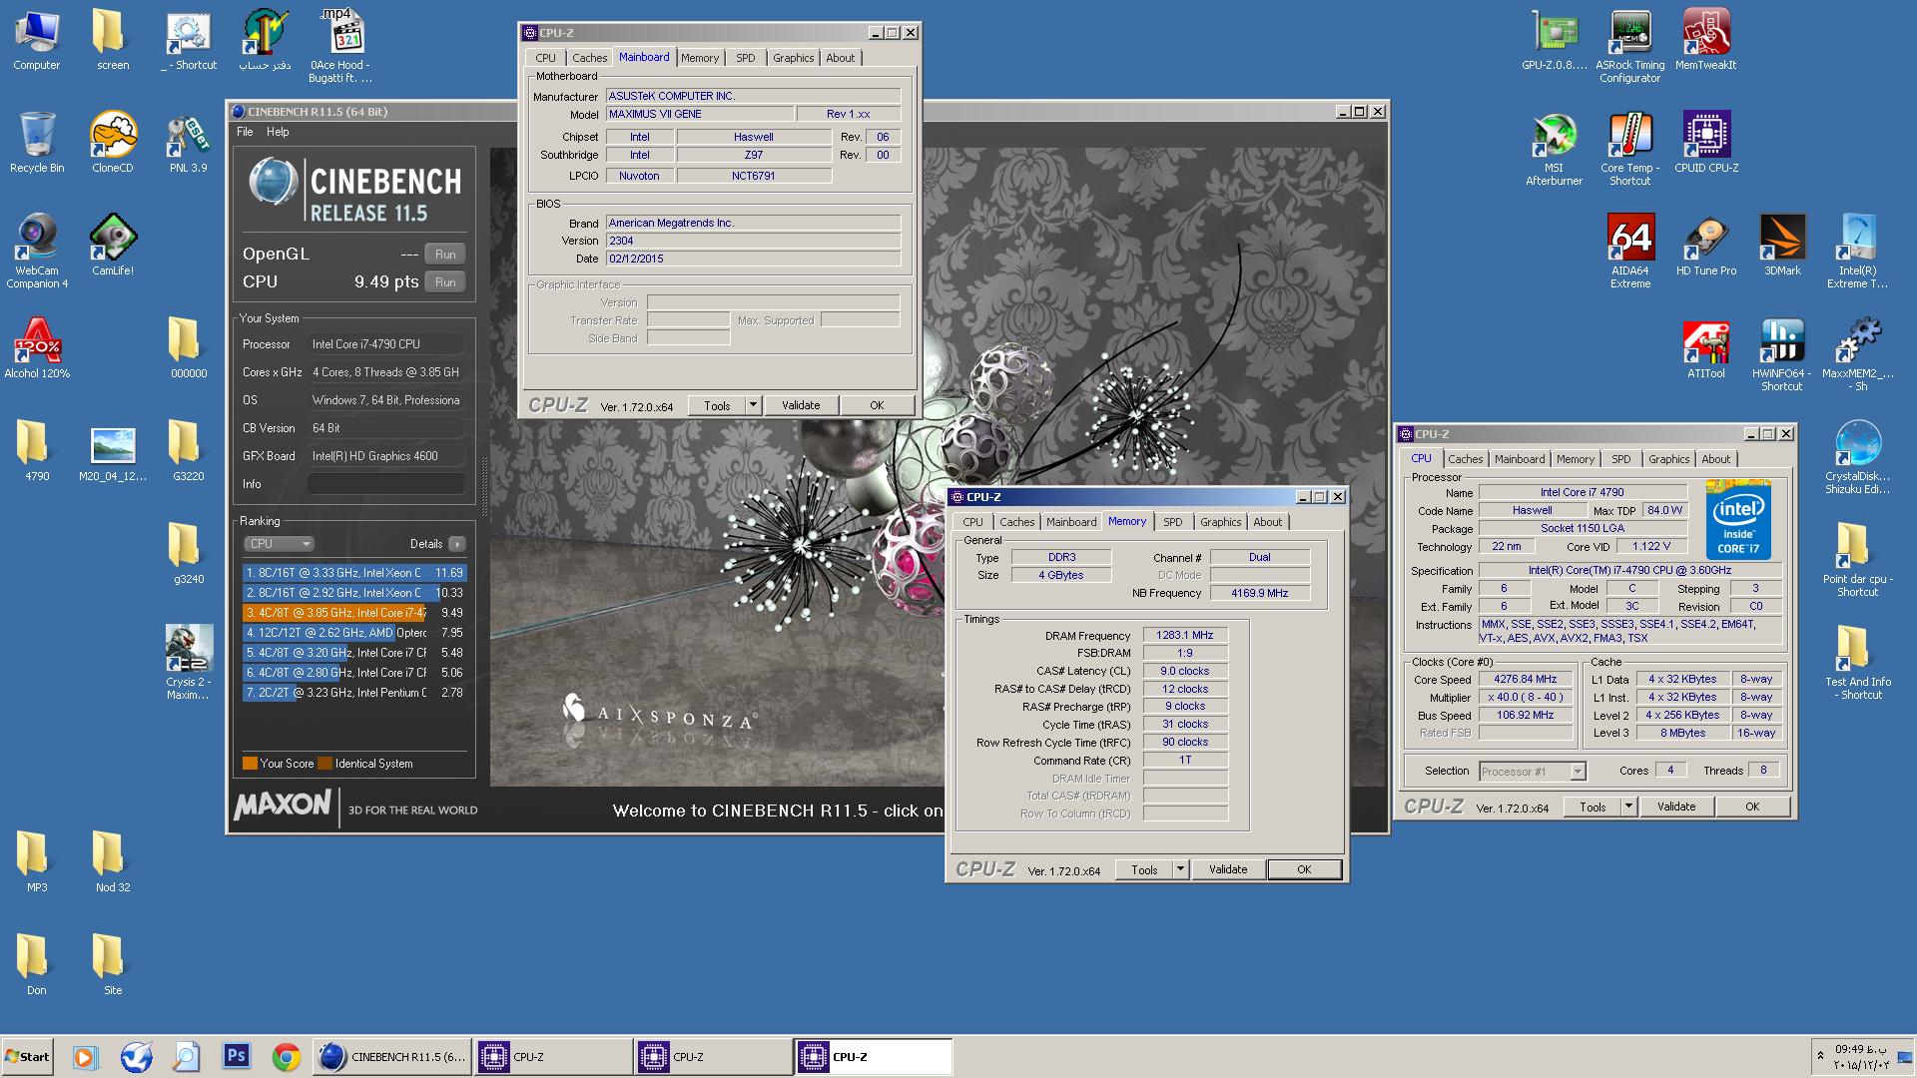Open PNL 3.9 desktop icon
1917x1078 pixels.
(x=189, y=144)
